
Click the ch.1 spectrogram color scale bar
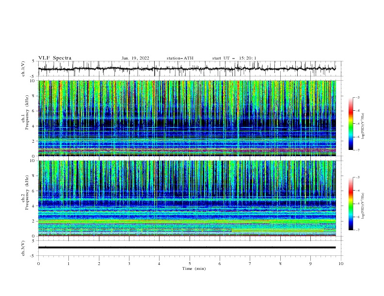(x=351, y=124)
